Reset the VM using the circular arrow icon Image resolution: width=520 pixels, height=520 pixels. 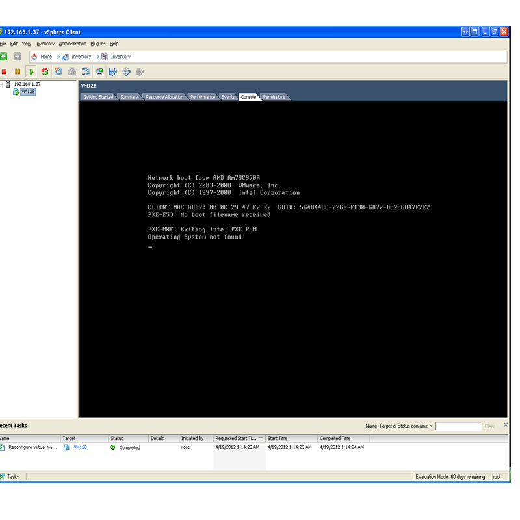(x=44, y=72)
